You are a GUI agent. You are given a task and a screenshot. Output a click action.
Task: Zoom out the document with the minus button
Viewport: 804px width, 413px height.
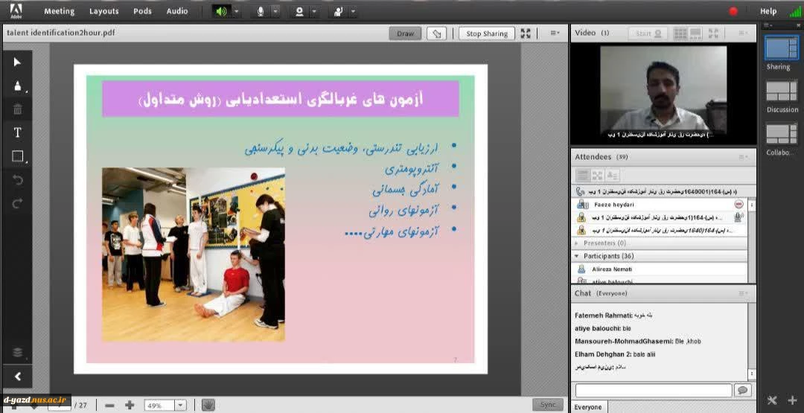point(109,405)
